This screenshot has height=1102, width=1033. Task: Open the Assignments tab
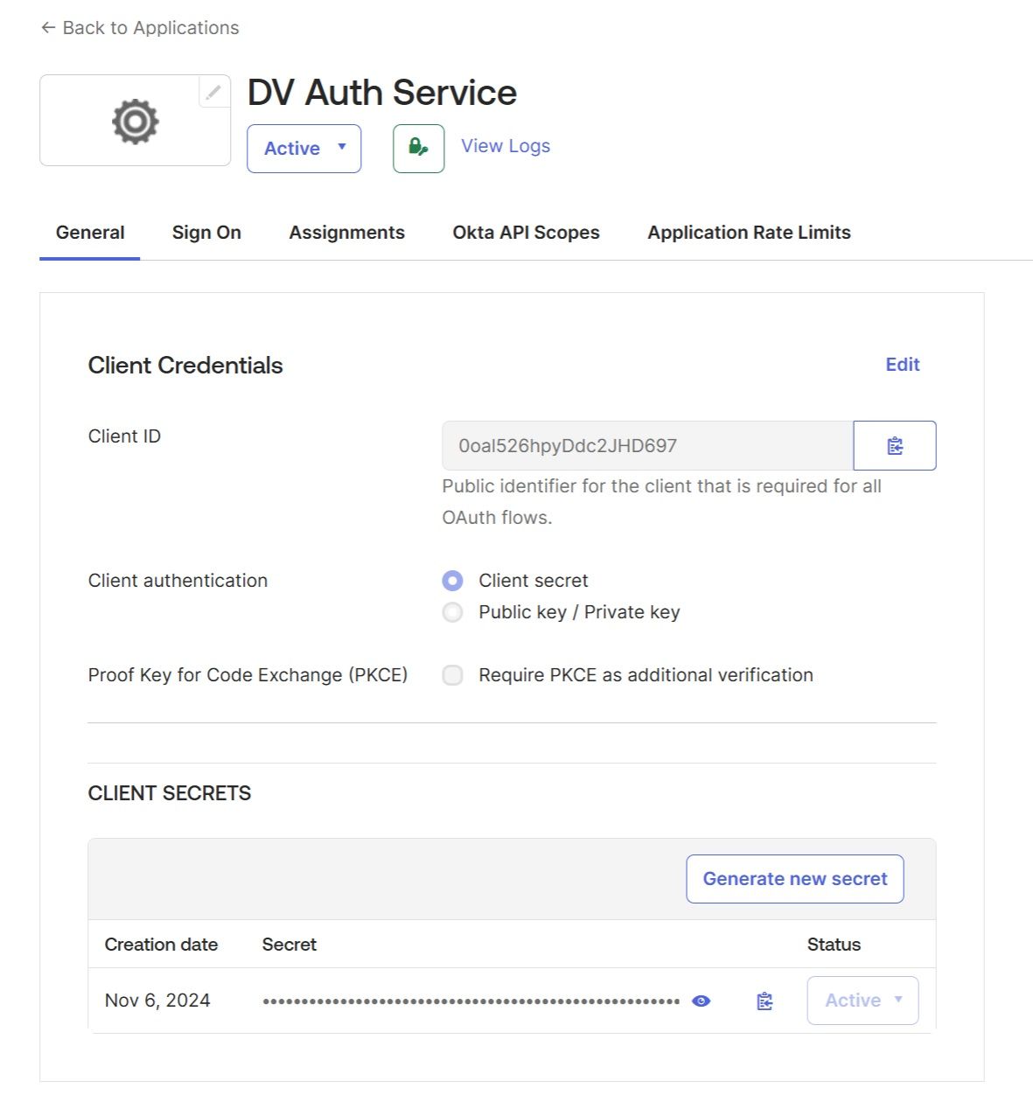(346, 233)
